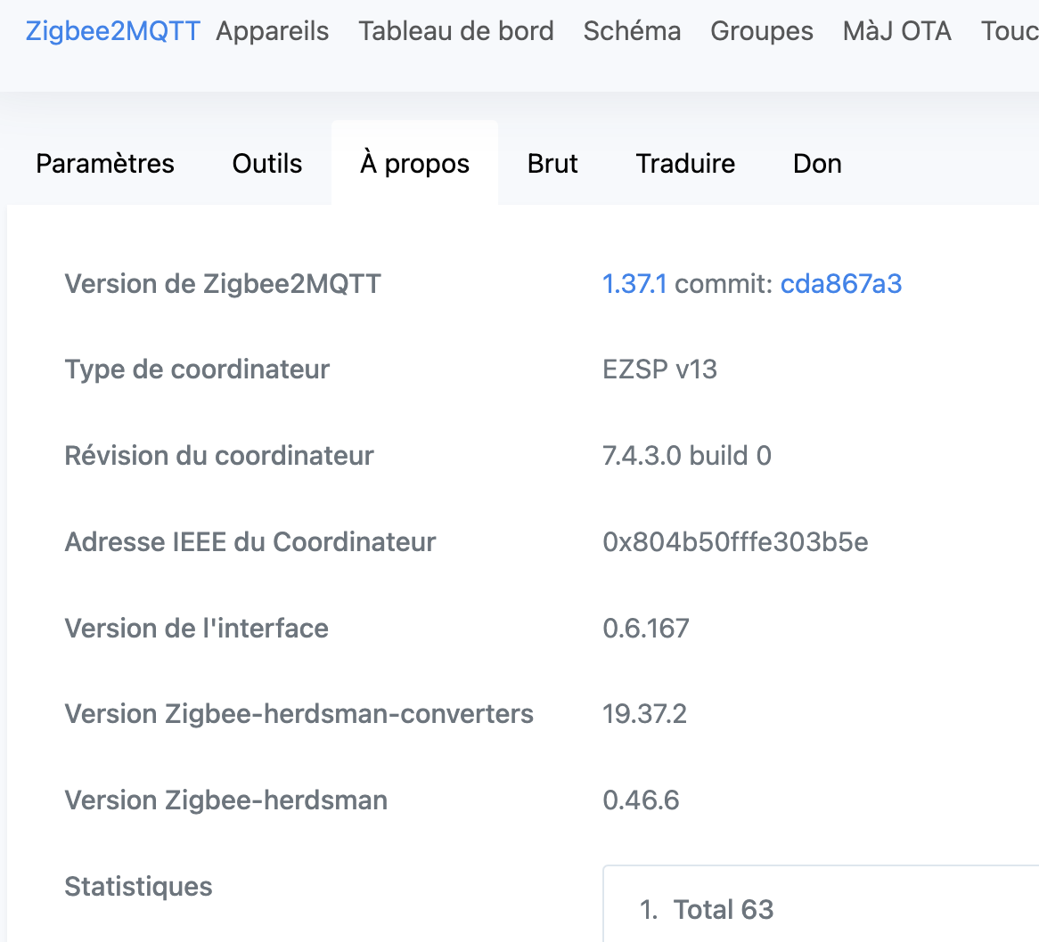Open the Traduire tab
The height and width of the screenshot is (942, 1039).
[x=686, y=164]
